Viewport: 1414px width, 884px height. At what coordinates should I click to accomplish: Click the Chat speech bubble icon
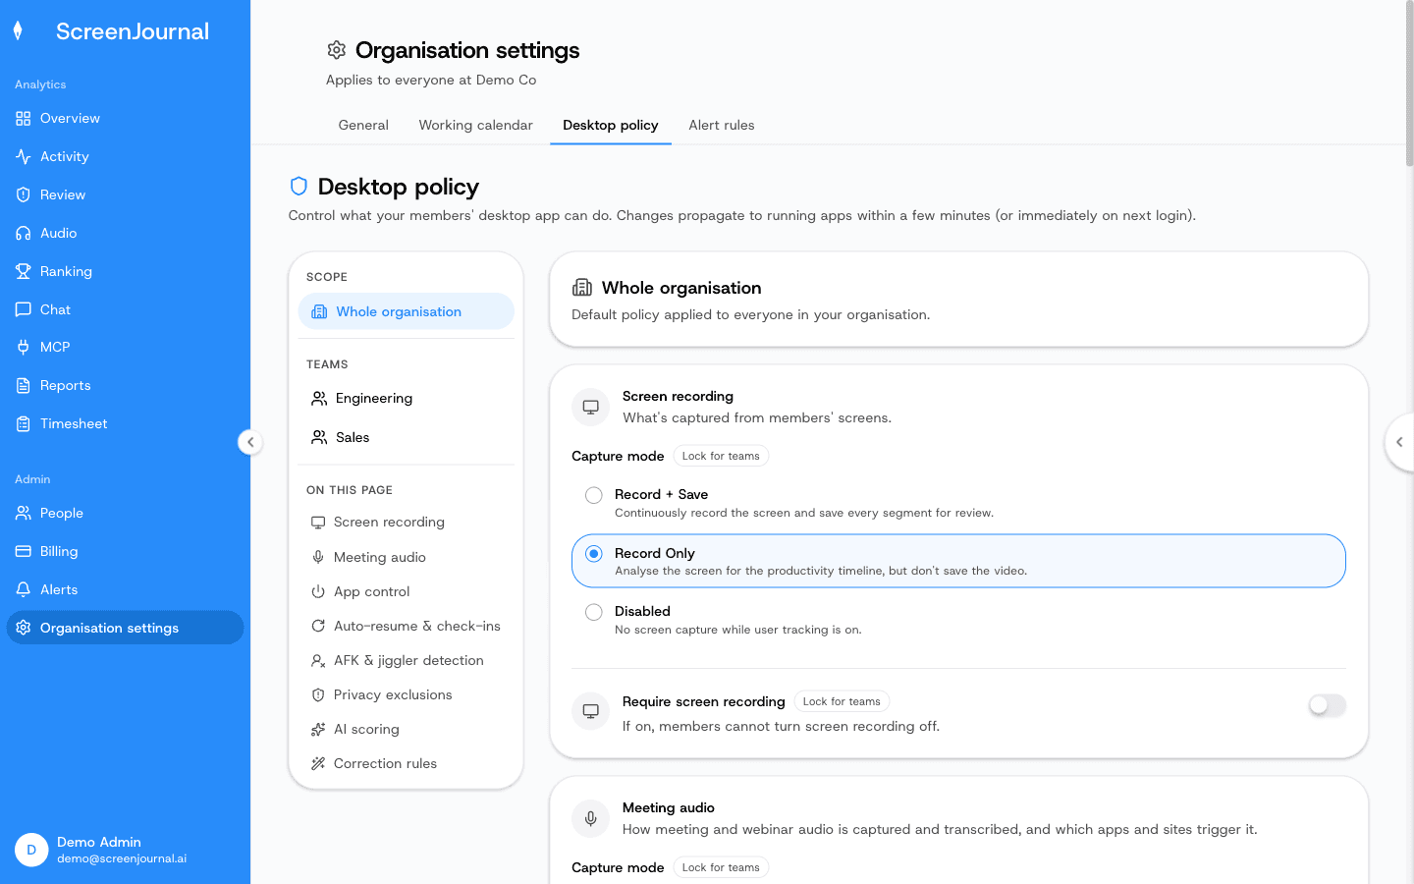click(x=24, y=310)
